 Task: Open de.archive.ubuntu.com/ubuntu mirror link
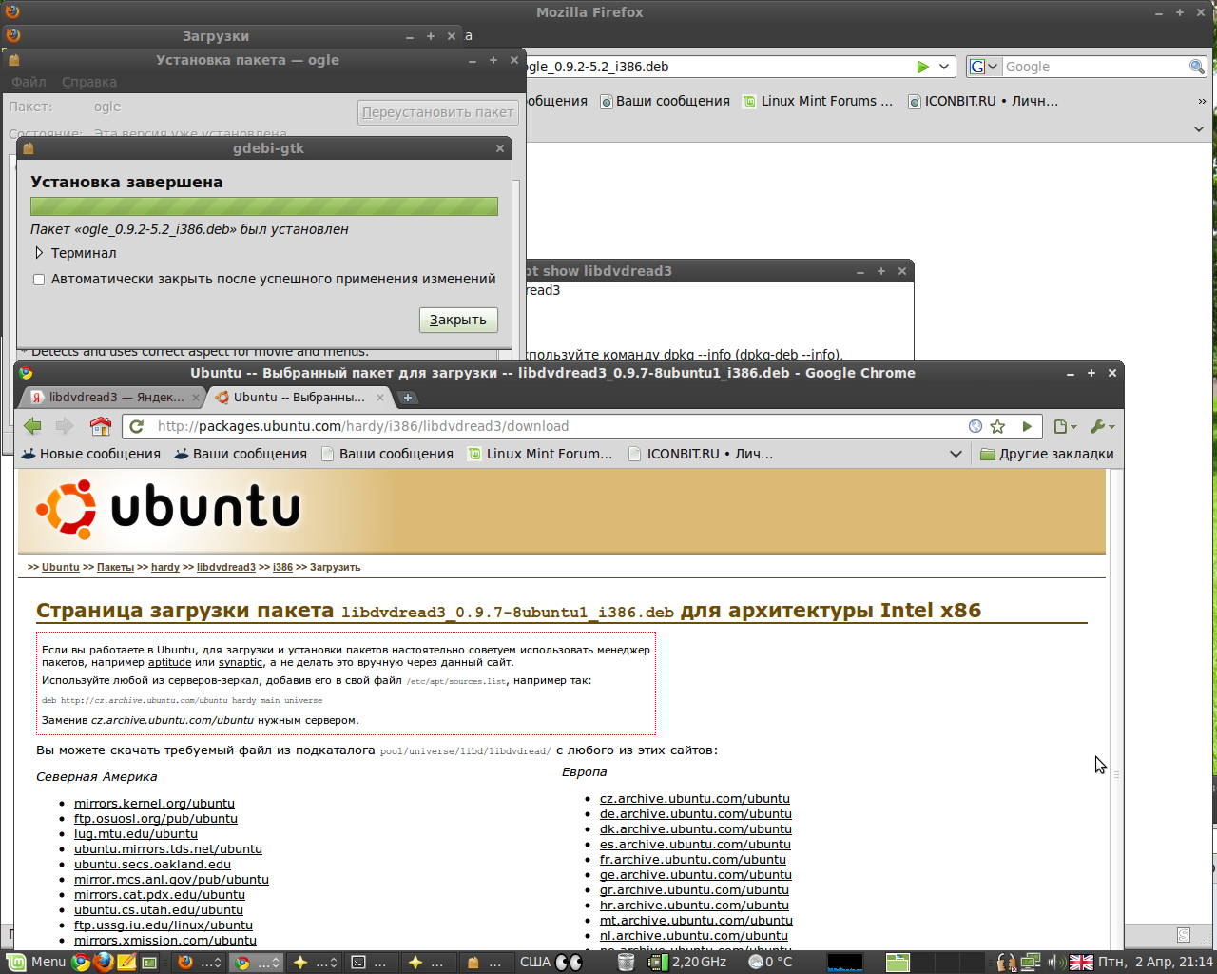click(x=696, y=814)
